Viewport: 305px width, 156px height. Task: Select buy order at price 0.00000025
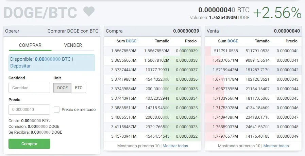coord(152,108)
